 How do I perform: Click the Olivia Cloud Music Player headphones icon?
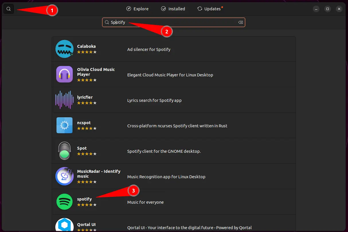pos(64,74)
